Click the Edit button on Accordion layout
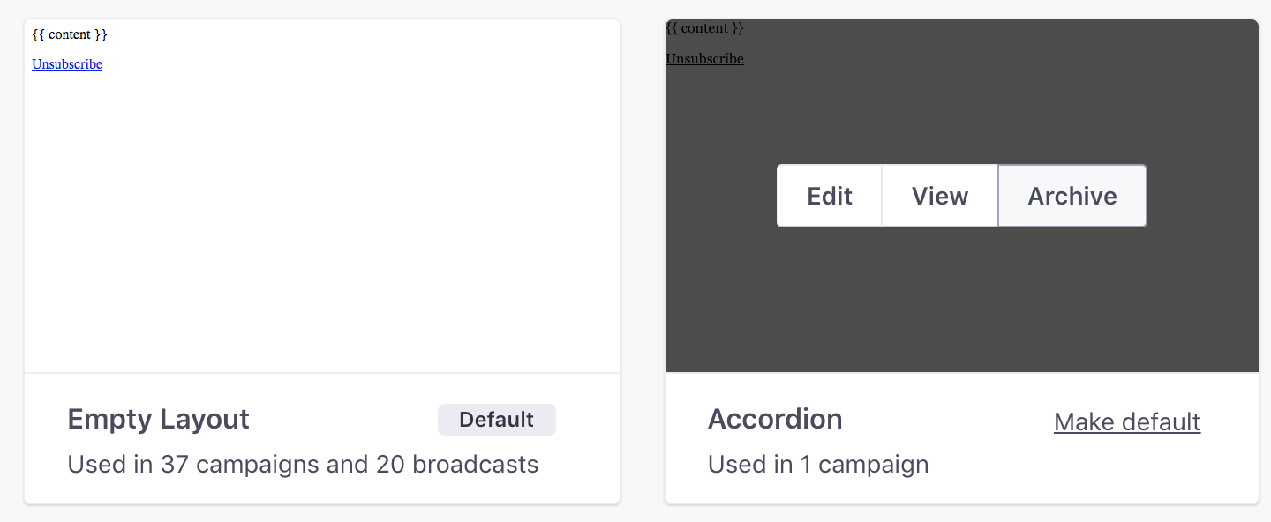The image size is (1271, 522). click(x=829, y=196)
